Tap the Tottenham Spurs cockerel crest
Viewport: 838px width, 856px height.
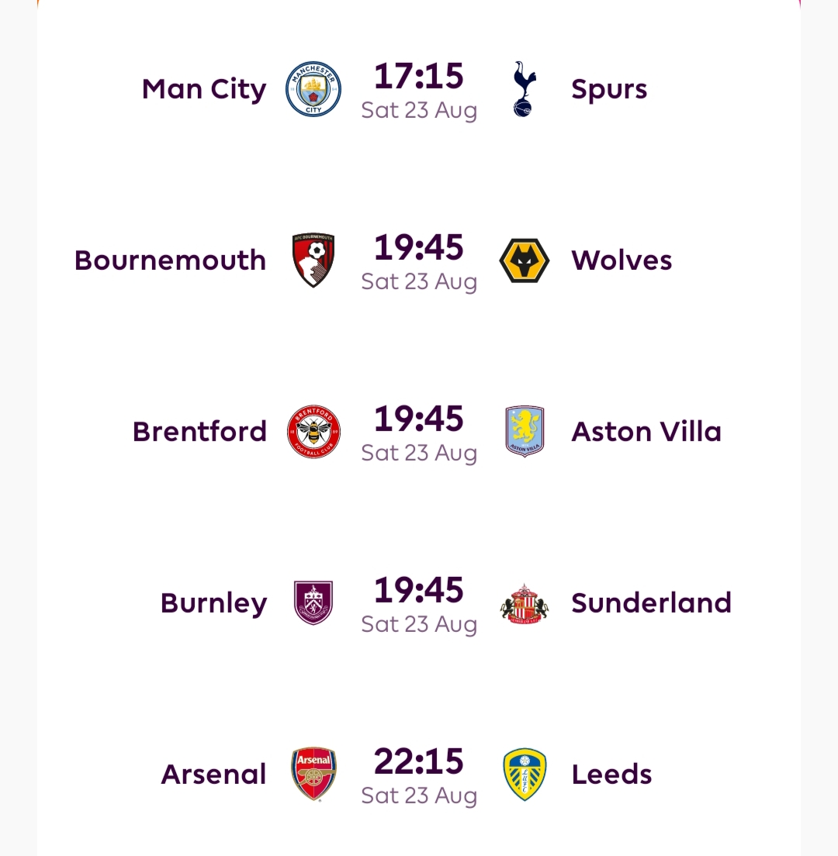coord(525,89)
